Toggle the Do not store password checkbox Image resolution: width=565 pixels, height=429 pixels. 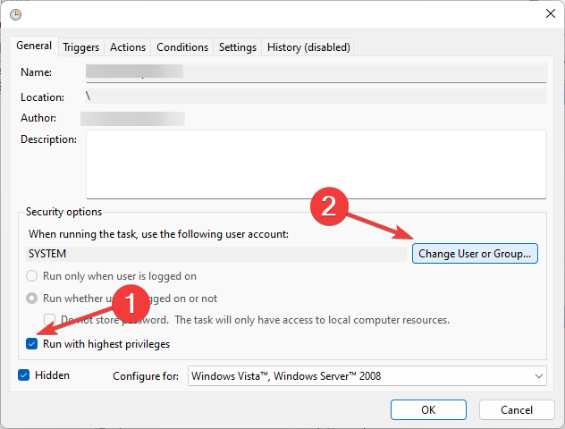[50, 320]
